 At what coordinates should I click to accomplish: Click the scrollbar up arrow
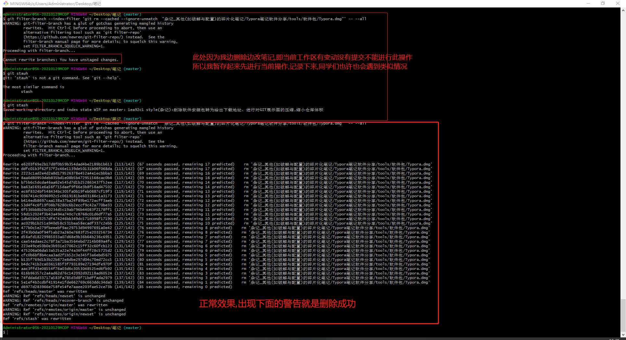pyautogui.click(x=623, y=10)
